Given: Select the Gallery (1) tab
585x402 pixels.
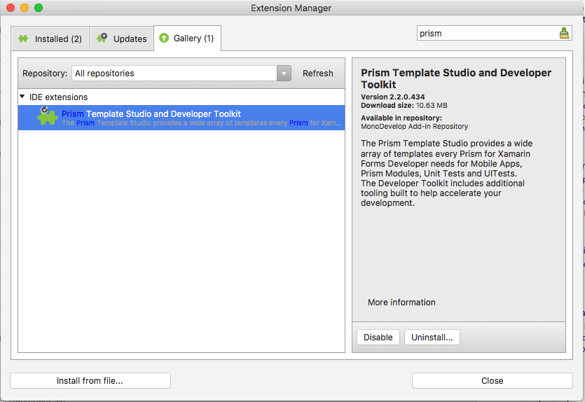Looking at the screenshot, I should tap(187, 38).
